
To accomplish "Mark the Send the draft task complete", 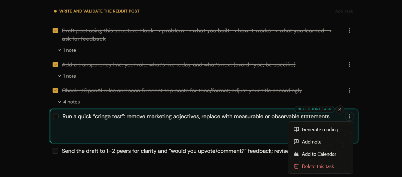I will (x=55, y=151).
